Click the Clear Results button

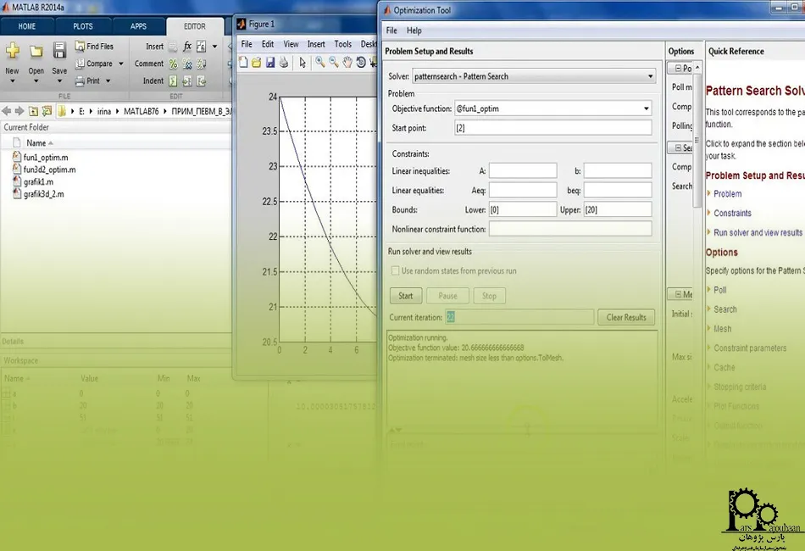(x=626, y=317)
